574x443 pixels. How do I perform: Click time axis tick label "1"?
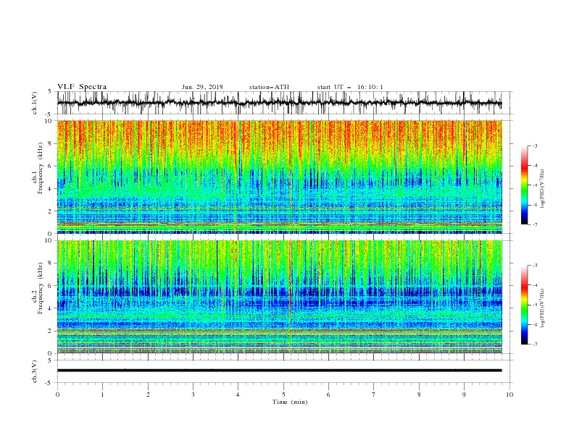pos(102,395)
